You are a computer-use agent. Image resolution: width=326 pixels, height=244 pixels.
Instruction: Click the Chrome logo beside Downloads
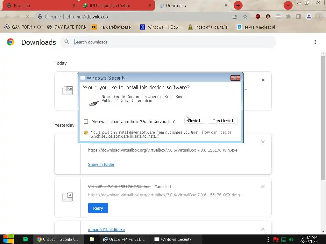click(11, 42)
